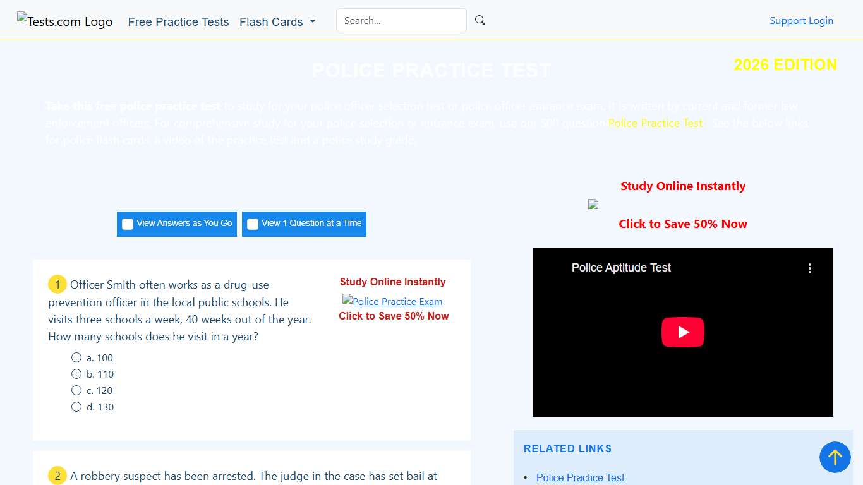Choose answer option d. 130
Screen dimensions: 863x485
[x=76, y=407]
